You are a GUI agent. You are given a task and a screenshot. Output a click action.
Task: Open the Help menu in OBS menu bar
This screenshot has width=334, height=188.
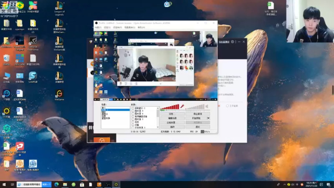[141, 28]
